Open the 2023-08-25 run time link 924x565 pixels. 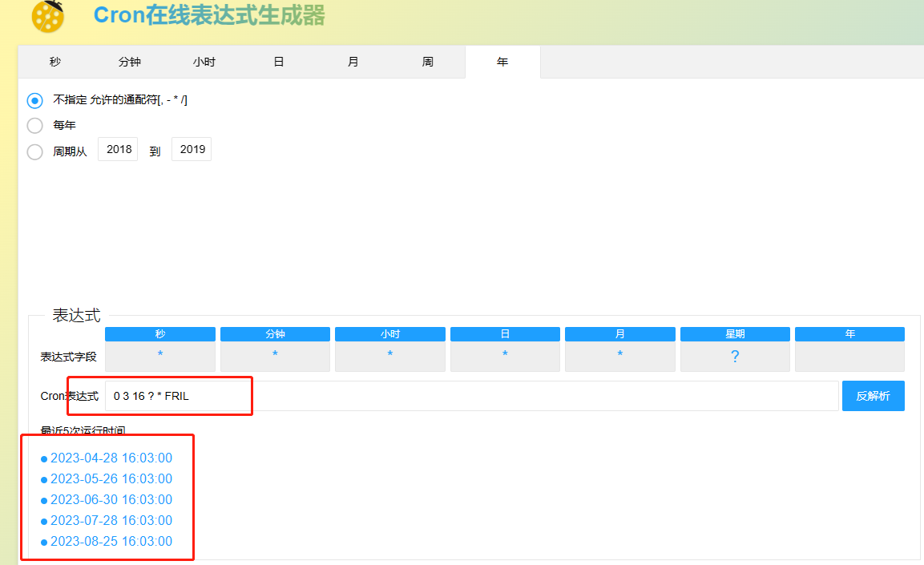[x=111, y=541]
